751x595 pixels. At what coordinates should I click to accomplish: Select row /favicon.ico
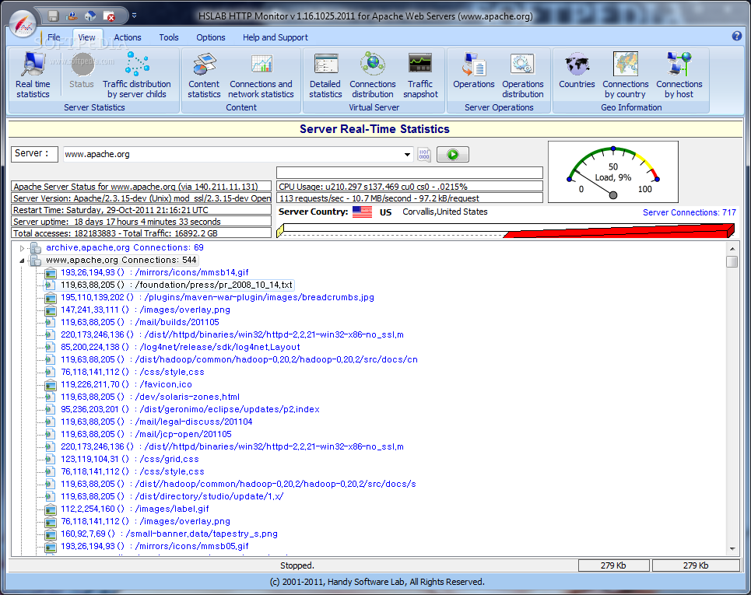[126, 384]
